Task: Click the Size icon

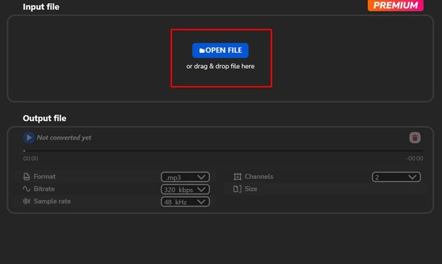Action: point(237,189)
